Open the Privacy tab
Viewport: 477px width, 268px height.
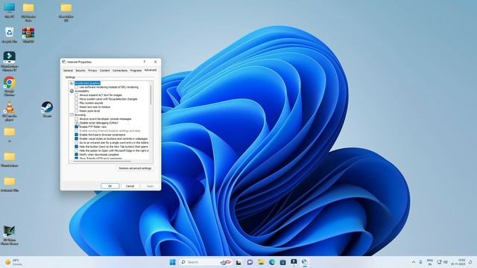[92, 70]
